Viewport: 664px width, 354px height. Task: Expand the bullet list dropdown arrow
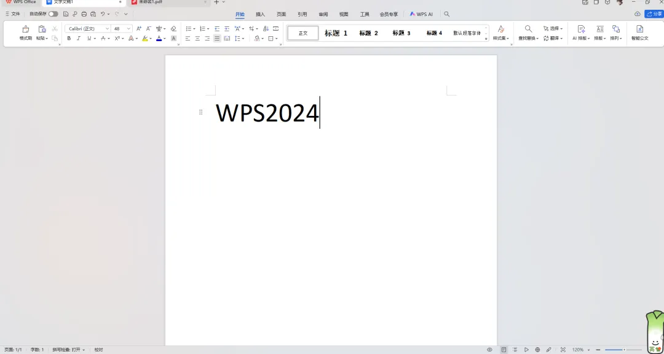click(x=194, y=29)
